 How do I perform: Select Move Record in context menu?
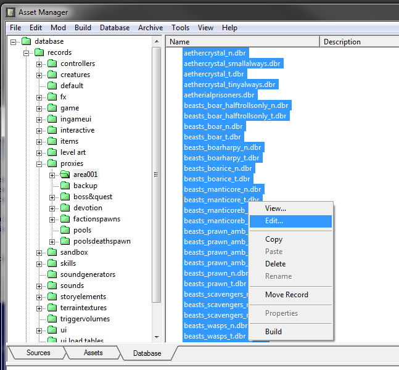(286, 295)
